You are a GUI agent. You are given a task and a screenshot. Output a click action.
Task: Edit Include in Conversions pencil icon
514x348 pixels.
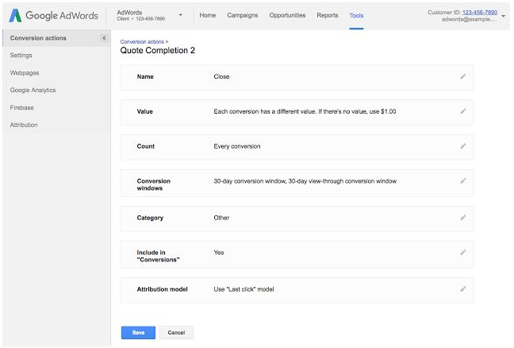click(x=463, y=253)
